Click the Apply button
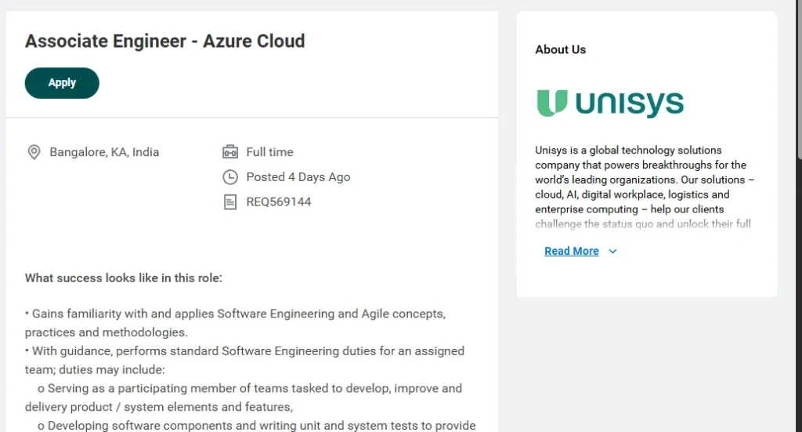The width and height of the screenshot is (802, 432). pyautogui.click(x=62, y=83)
